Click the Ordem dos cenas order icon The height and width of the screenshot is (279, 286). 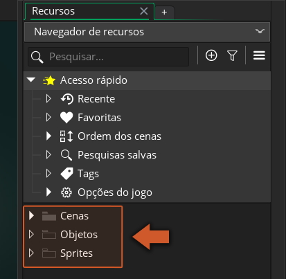pyautogui.click(x=66, y=136)
